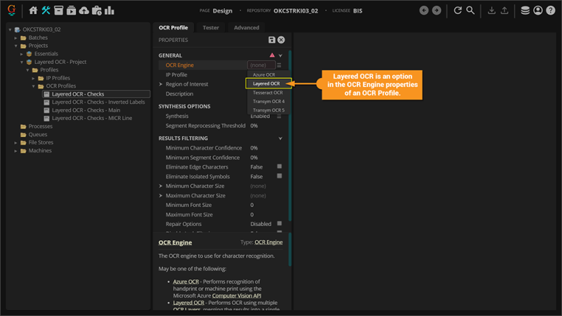Save properties with the floppy disk icon
Screen dimensions: 562x316
(x=272, y=40)
